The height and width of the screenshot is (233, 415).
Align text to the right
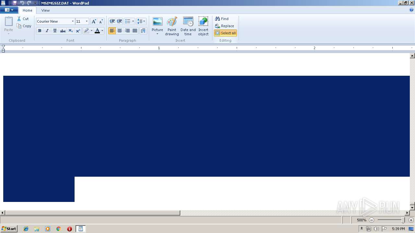point(127,31)
